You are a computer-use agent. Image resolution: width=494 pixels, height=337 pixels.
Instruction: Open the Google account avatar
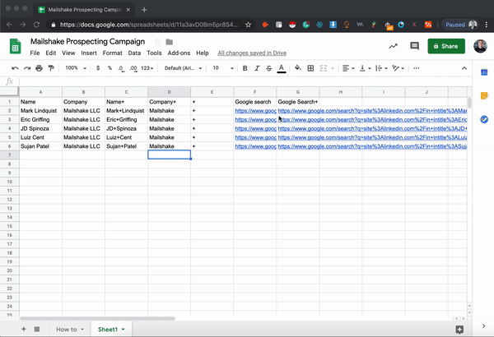coord(480,46)
